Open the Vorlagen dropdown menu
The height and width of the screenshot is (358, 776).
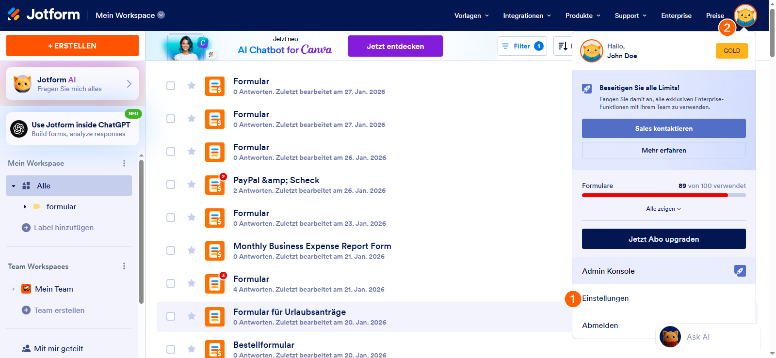[x=471, y=16]
